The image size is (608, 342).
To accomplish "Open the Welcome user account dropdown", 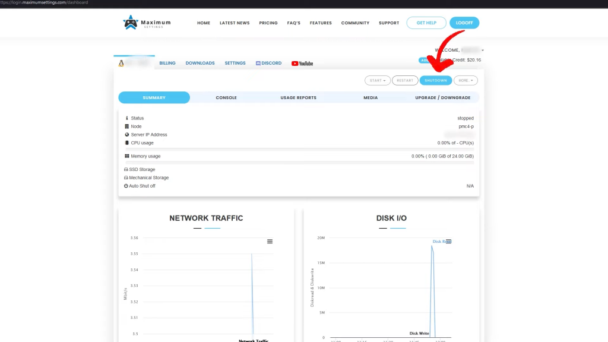I will [459, 50].
